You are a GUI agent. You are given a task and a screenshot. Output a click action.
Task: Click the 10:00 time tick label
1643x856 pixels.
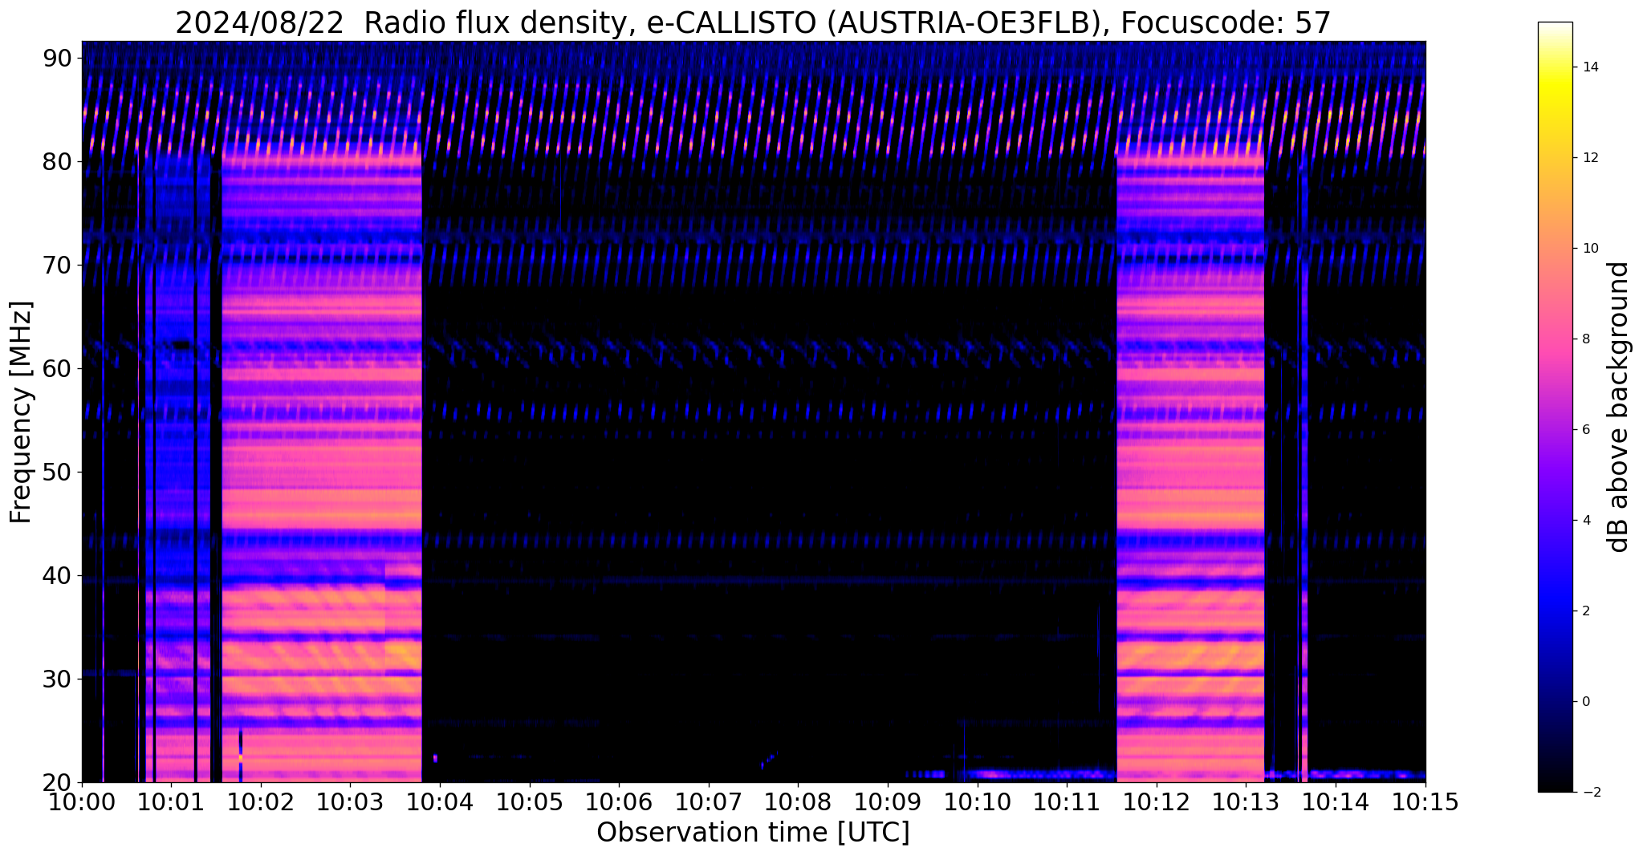click(x=82, y=801)
